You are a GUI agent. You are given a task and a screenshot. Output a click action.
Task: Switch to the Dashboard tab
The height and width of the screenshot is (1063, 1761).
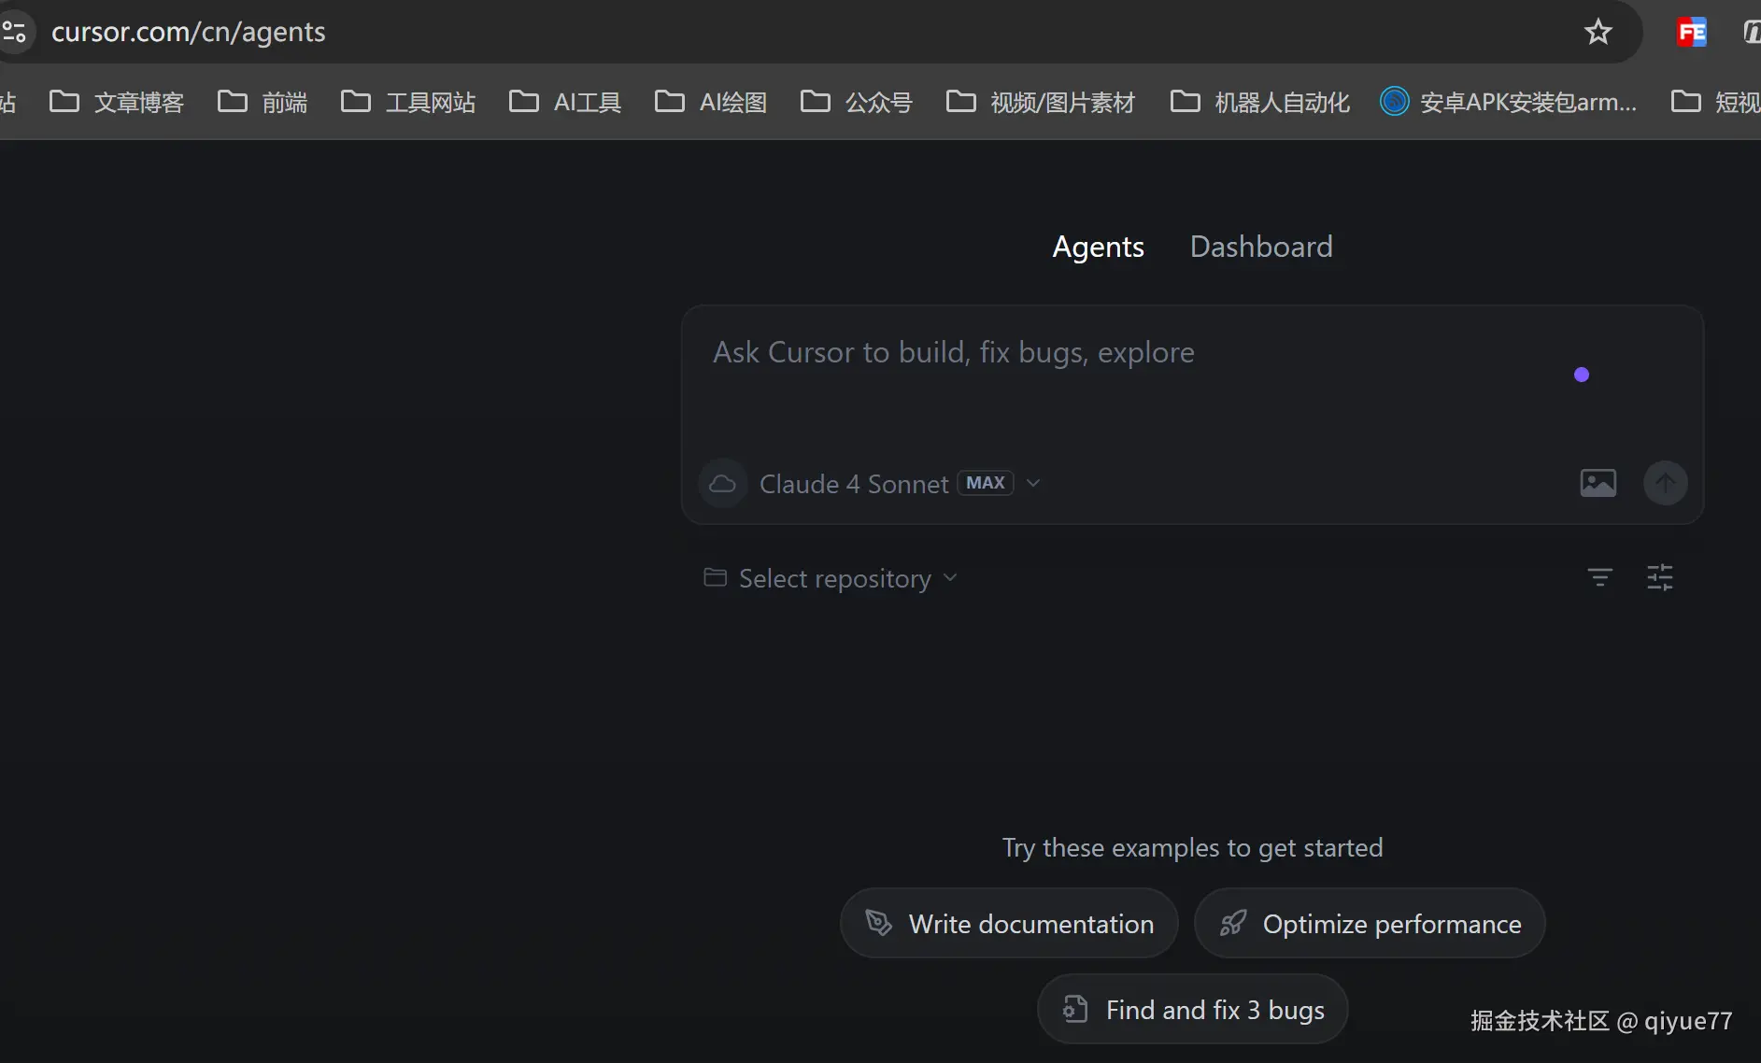pos(1261,247)
